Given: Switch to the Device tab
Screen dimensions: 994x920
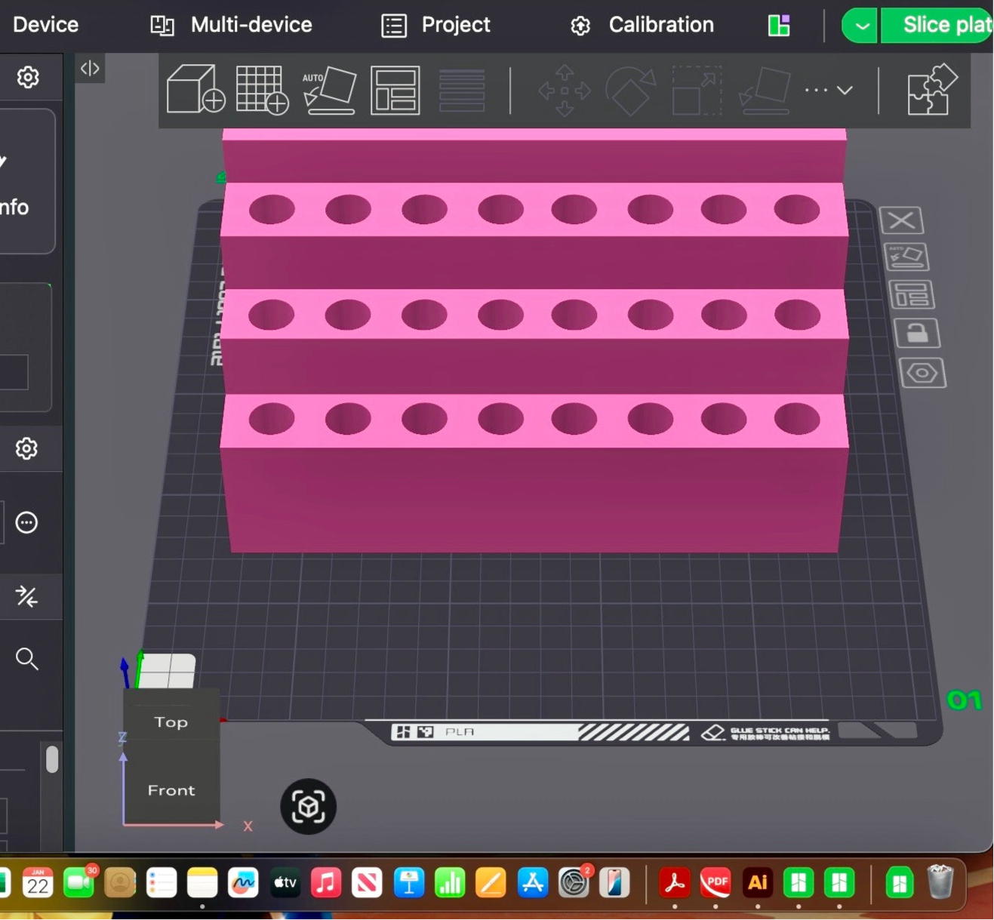Looking at the screenshot, I should click(x=45, y=25).
